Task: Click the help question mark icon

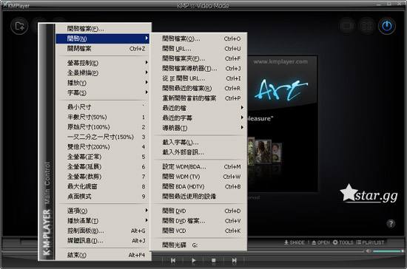Action: click(x=391, y=224)
